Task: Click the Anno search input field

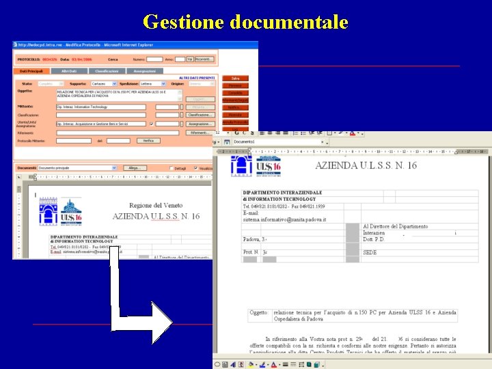Action: (x=180, y=59)
